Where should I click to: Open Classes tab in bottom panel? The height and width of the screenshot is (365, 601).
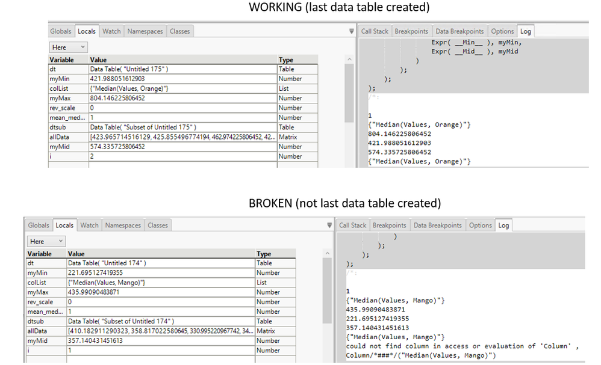[x=158, y=225]
